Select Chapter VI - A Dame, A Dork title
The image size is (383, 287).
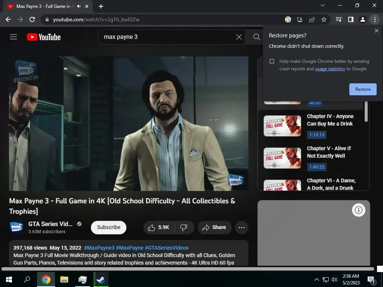pos(331,184)
